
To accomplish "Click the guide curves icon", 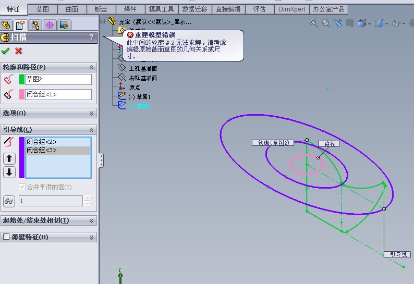I will click(9, 142).
